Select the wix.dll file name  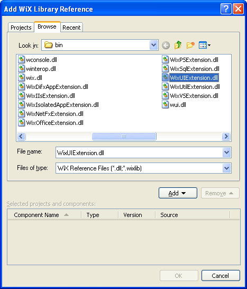[34, 78]
